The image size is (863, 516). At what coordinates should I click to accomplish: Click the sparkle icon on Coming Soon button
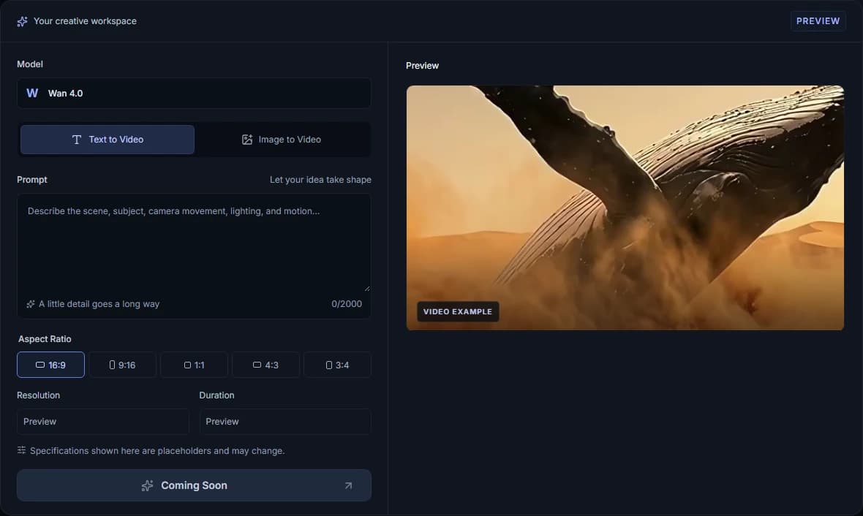[x=147, y=486]
